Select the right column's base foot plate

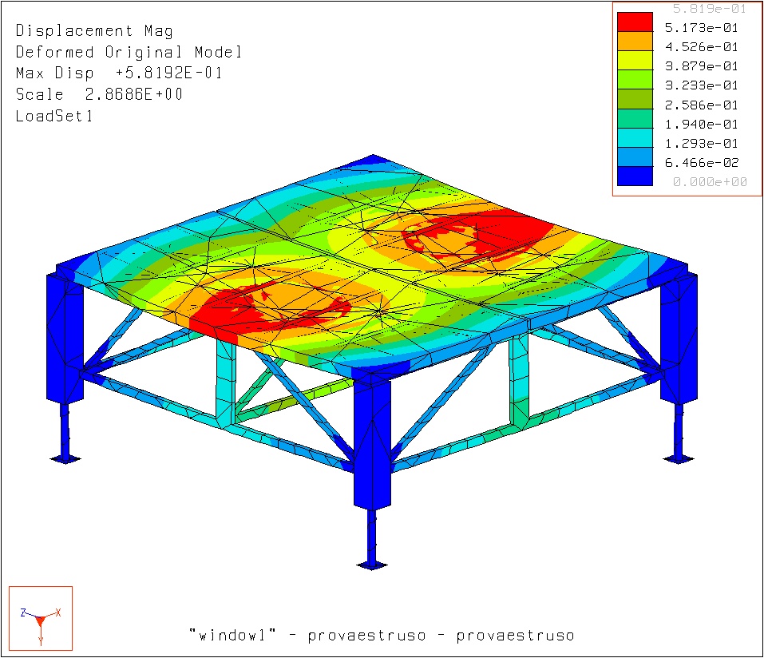coord(679,458)
